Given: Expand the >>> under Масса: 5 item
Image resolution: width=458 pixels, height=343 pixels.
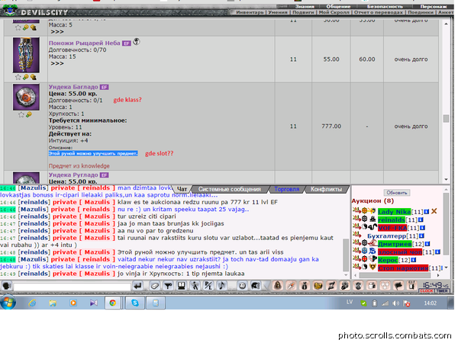Looking at the screenshot, I should (x=57, y=32).
